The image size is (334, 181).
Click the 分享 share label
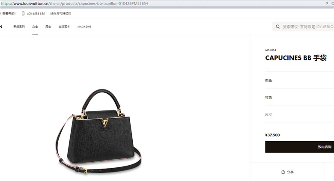tap(290, 172)
